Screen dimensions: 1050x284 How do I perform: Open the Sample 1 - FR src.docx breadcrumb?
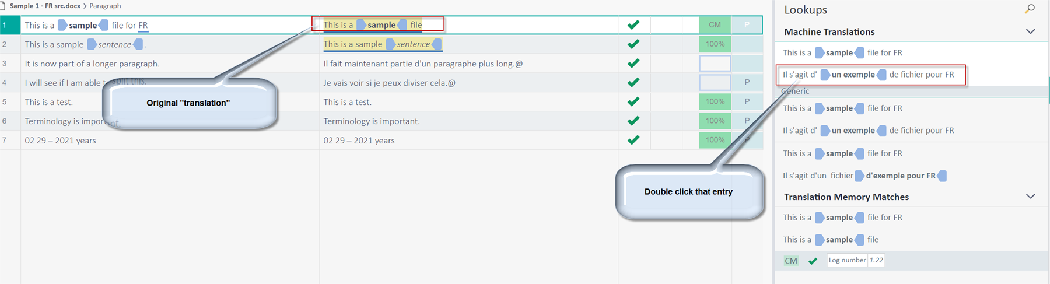coord(45,6)
